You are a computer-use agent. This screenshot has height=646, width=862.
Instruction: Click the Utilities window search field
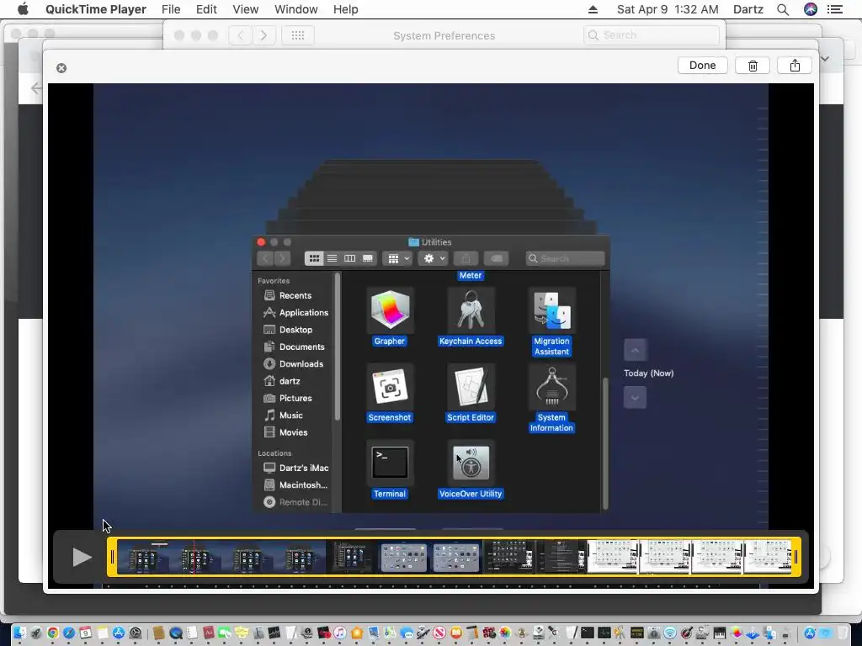565,259
